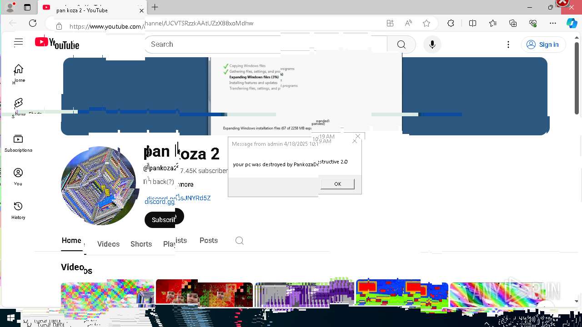The width and height of the screenshot is (582, 327).
Task: Search within channel using magnifier icon
Action: coord(240,241)
